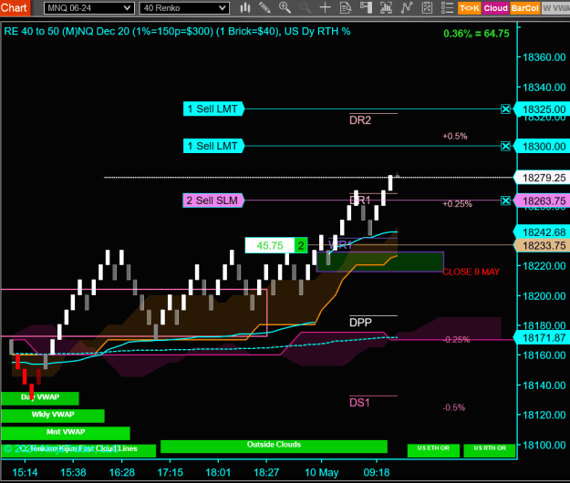Open the strategies icon

[427, 7]
